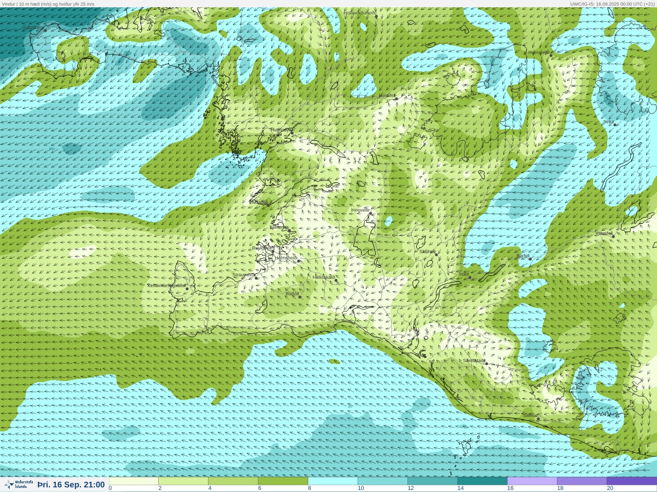
Task: Click the Þri. 16 Sep. 21:00 timestamp
Action: (x=71, y=485)
